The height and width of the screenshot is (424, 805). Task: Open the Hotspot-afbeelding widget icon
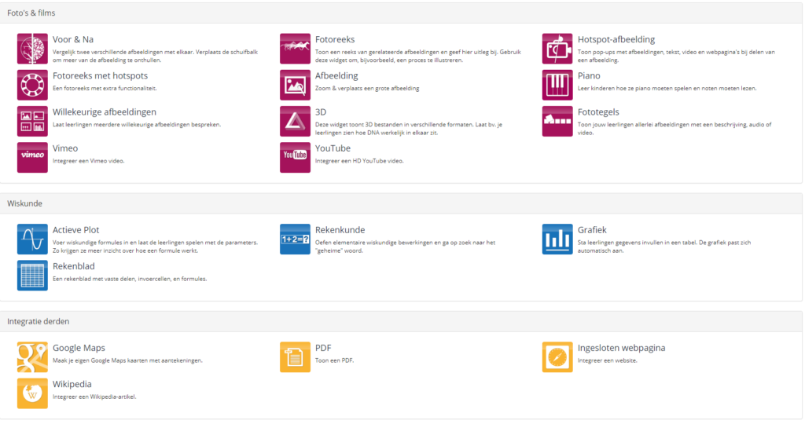coord(557,49)
